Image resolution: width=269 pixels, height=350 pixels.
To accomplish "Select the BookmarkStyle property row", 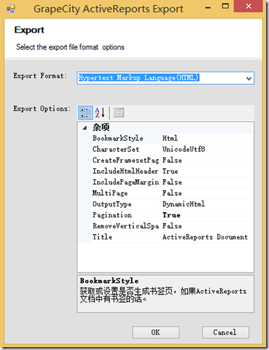I will [172, 139].
